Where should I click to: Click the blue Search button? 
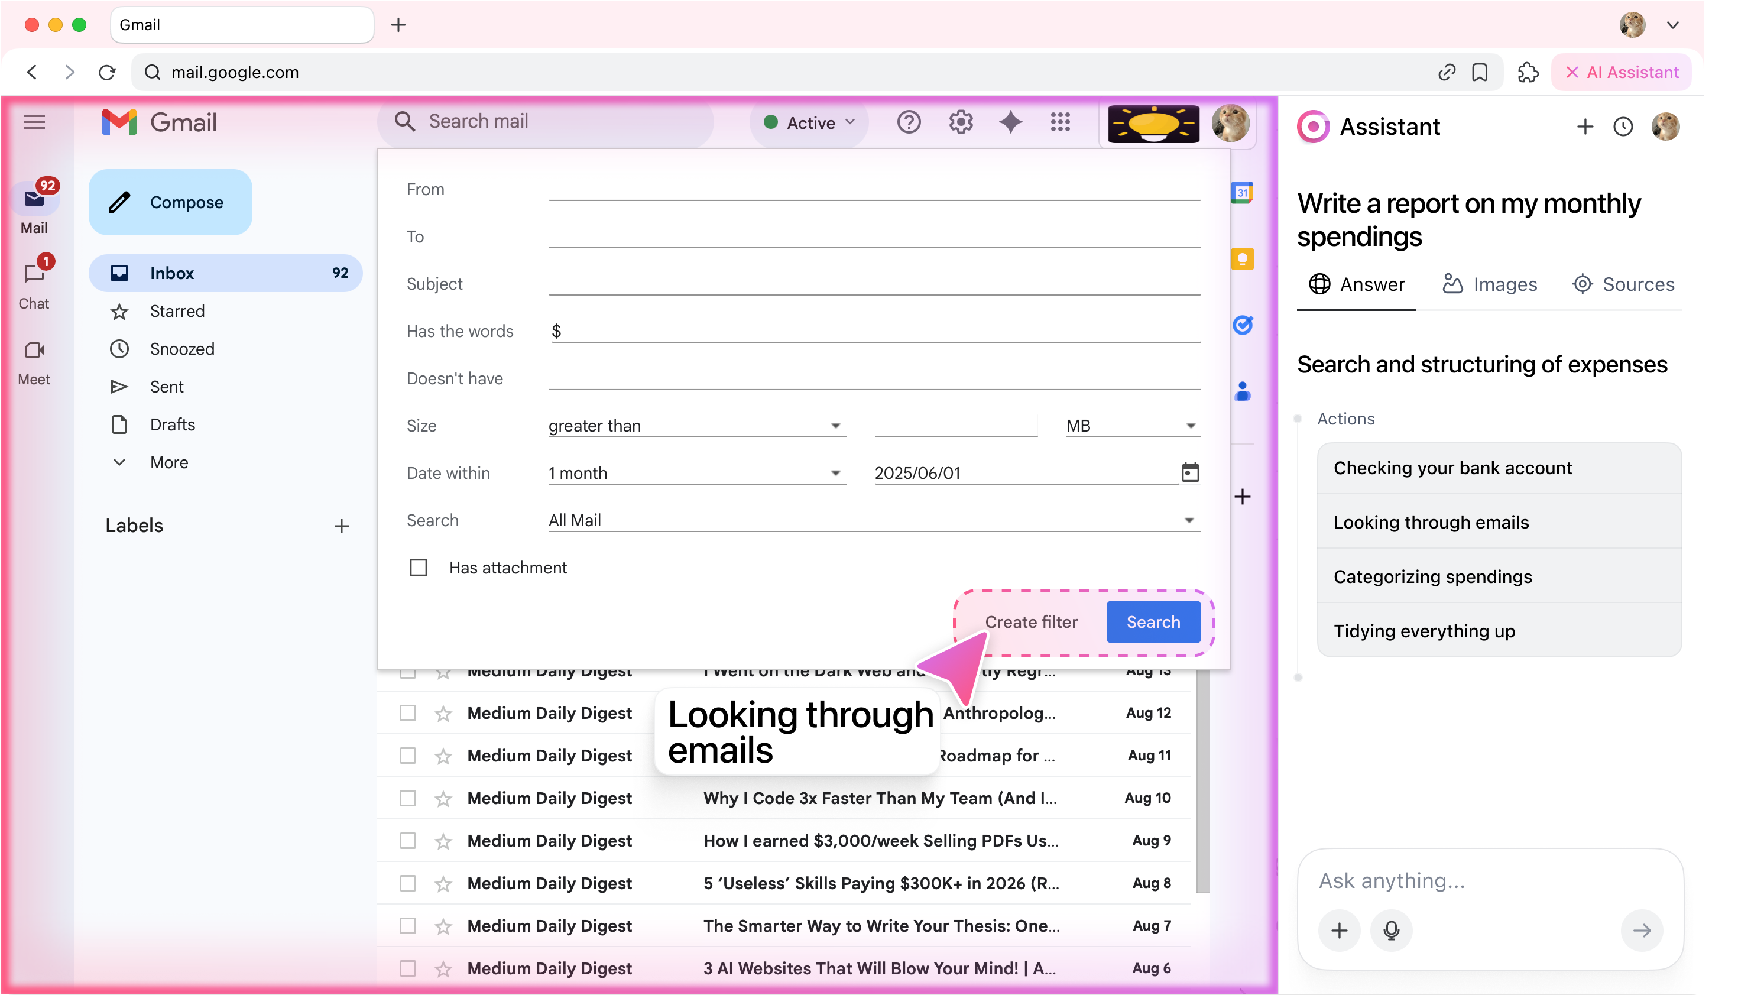tap(1153, 622)
